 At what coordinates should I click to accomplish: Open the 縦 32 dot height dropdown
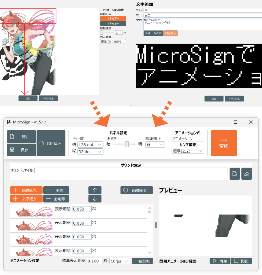point(90,152)
